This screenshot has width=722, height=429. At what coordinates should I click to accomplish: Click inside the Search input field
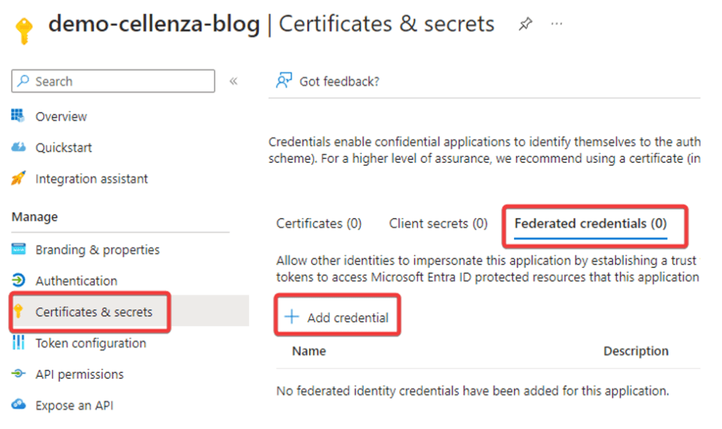113,80
